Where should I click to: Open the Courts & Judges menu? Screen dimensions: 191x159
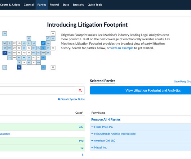10,5
